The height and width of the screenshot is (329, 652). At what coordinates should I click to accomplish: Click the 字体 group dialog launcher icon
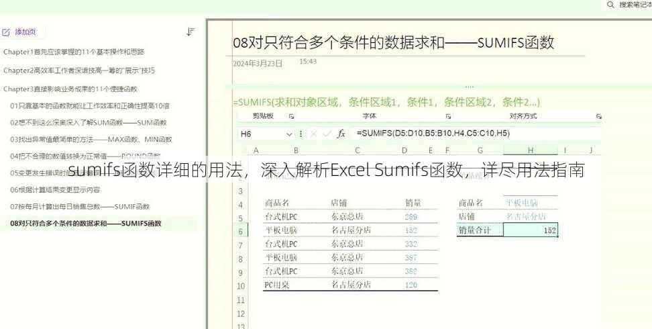click(448, 117)
